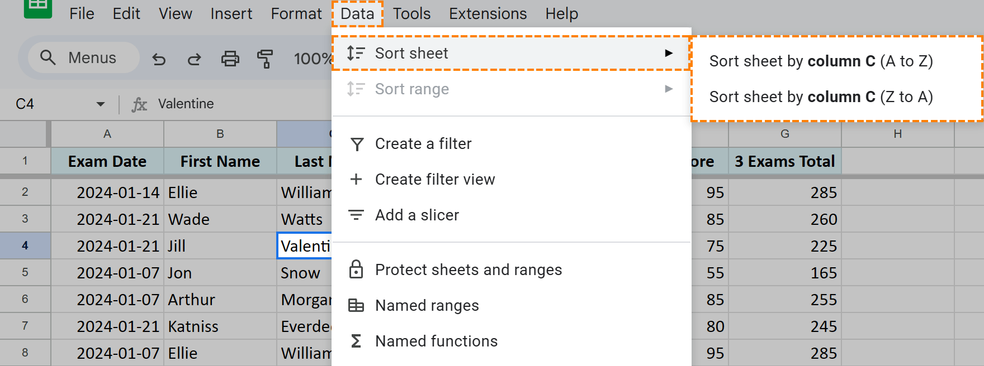The image size is (984, 366).
Task: Click the cell containing Jill
Action: pyautogui.click(x=220, y=246)
